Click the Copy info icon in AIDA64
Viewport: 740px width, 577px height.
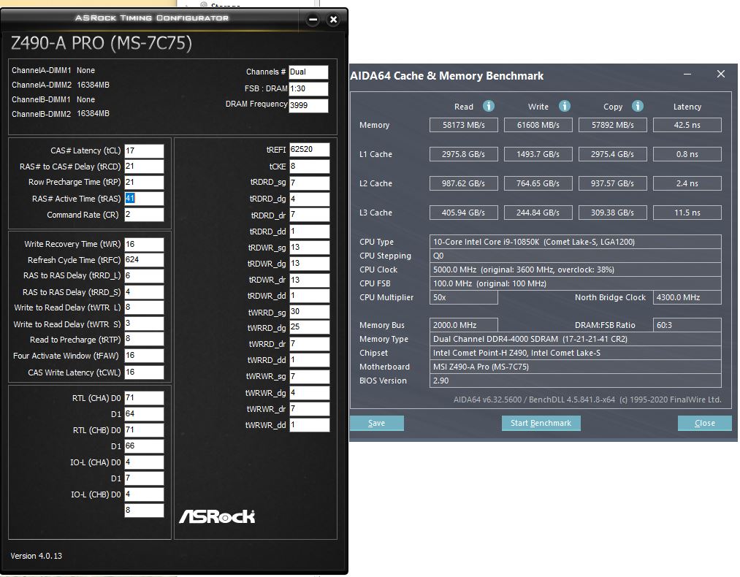click(x=638, y=106)
